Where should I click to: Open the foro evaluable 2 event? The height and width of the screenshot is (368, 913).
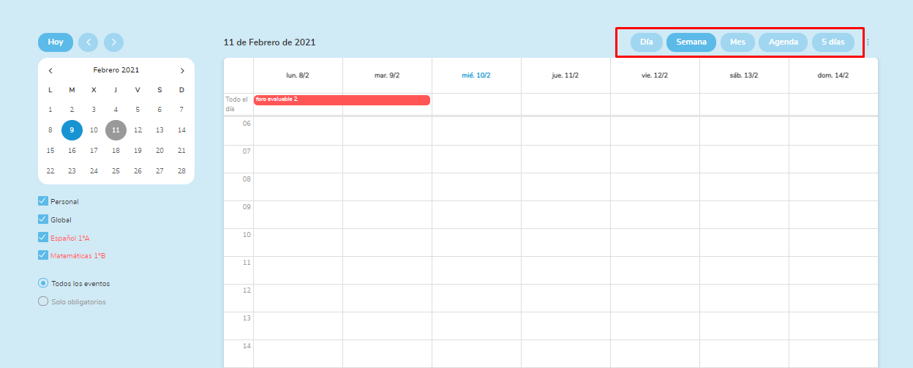point(342,99)
